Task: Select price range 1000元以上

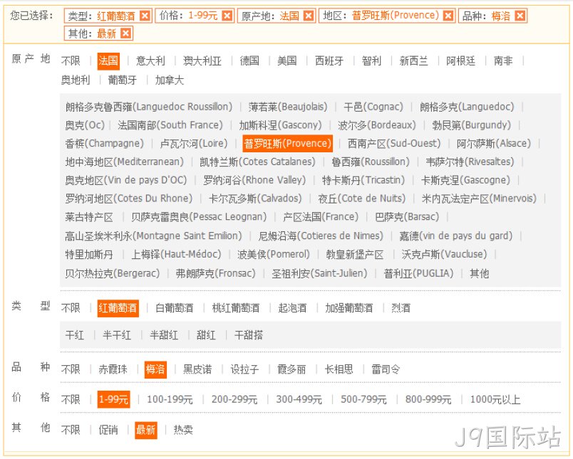Action: (495, 399)
